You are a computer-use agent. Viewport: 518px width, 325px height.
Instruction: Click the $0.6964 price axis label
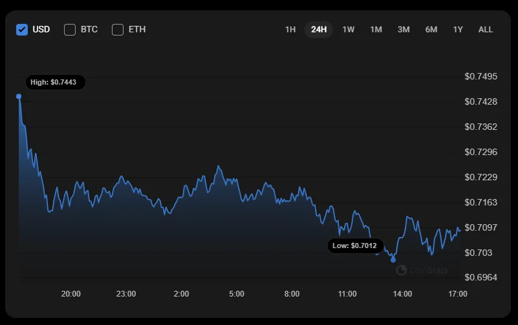[481, 277]
